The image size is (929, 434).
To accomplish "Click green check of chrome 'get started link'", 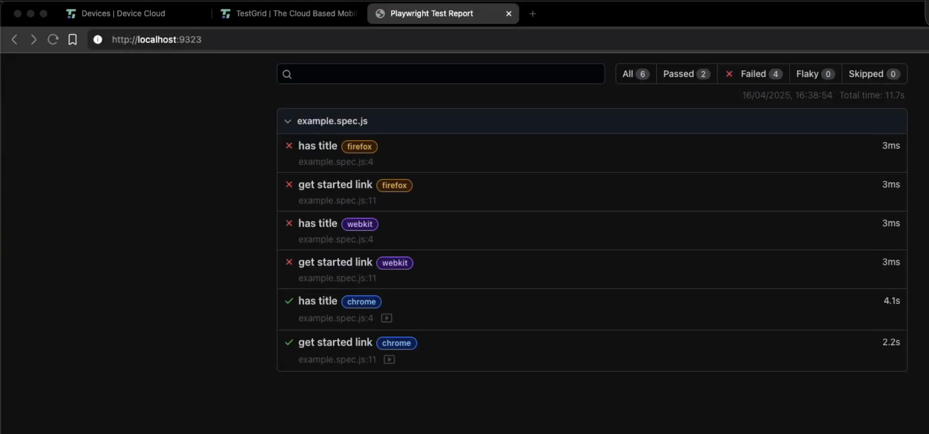I will pyautogui.click(x=289, y=342).
